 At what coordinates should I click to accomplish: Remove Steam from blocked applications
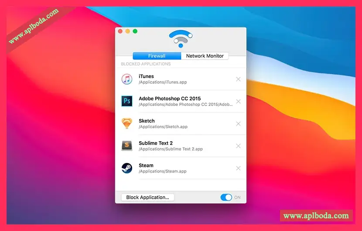tap(238, 168)
